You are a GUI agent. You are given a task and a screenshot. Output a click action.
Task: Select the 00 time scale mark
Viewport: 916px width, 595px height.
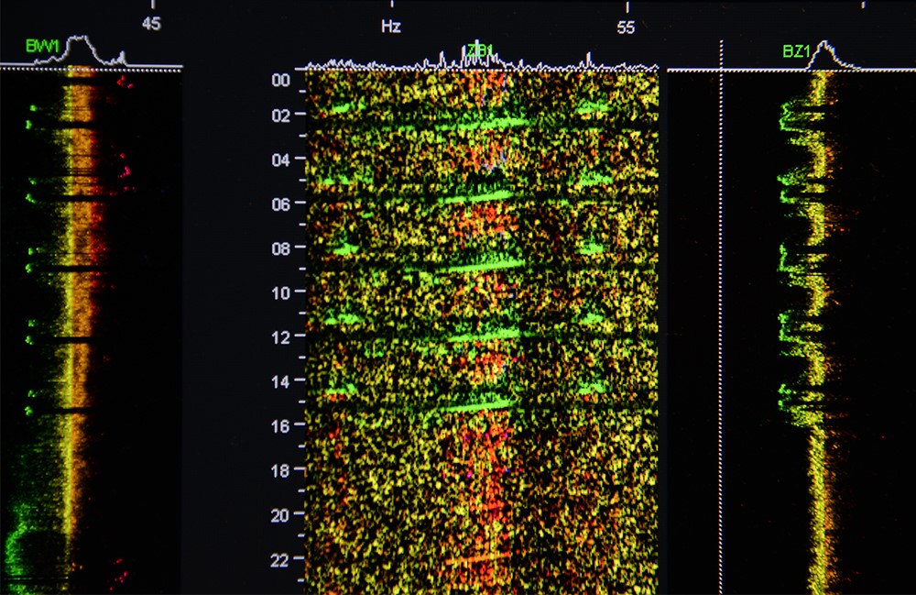[281, 80]
